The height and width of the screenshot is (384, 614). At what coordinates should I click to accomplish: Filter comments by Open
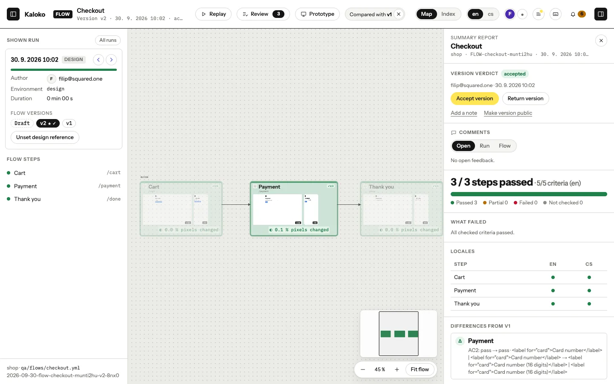point(463,146)
